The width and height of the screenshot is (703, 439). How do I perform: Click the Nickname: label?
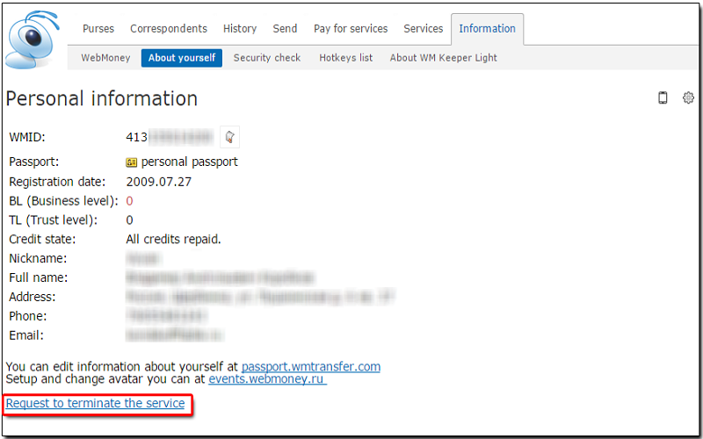(x=38, y=258)
